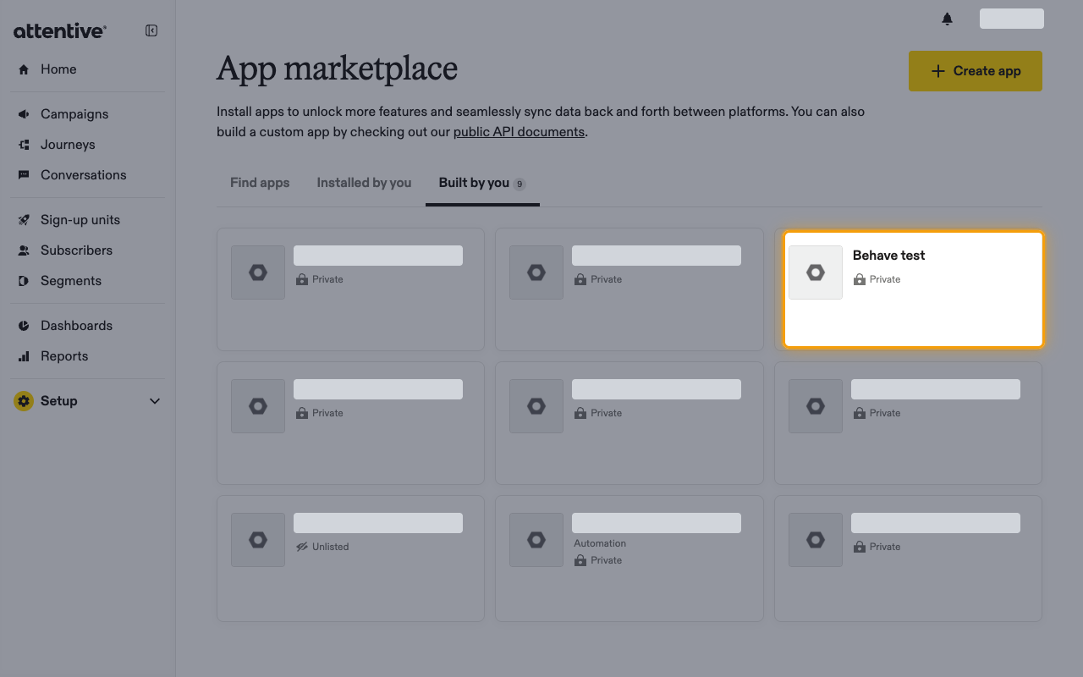Select the Built by you tab
The image size is (1083, 677).
[482, 183]
